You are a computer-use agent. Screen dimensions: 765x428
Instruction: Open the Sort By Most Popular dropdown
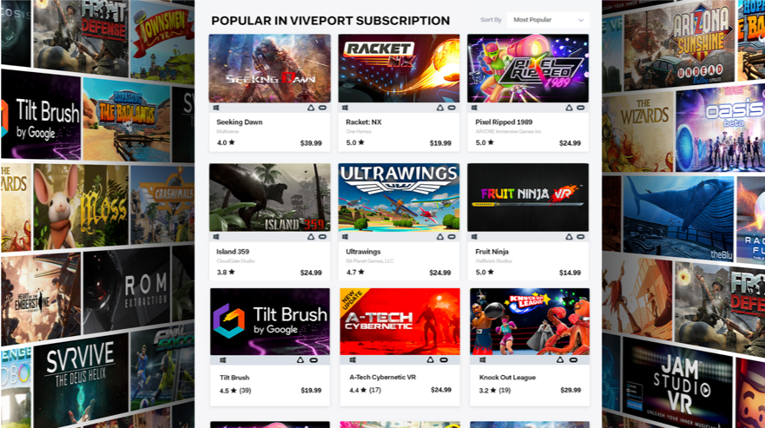[548, 20]
